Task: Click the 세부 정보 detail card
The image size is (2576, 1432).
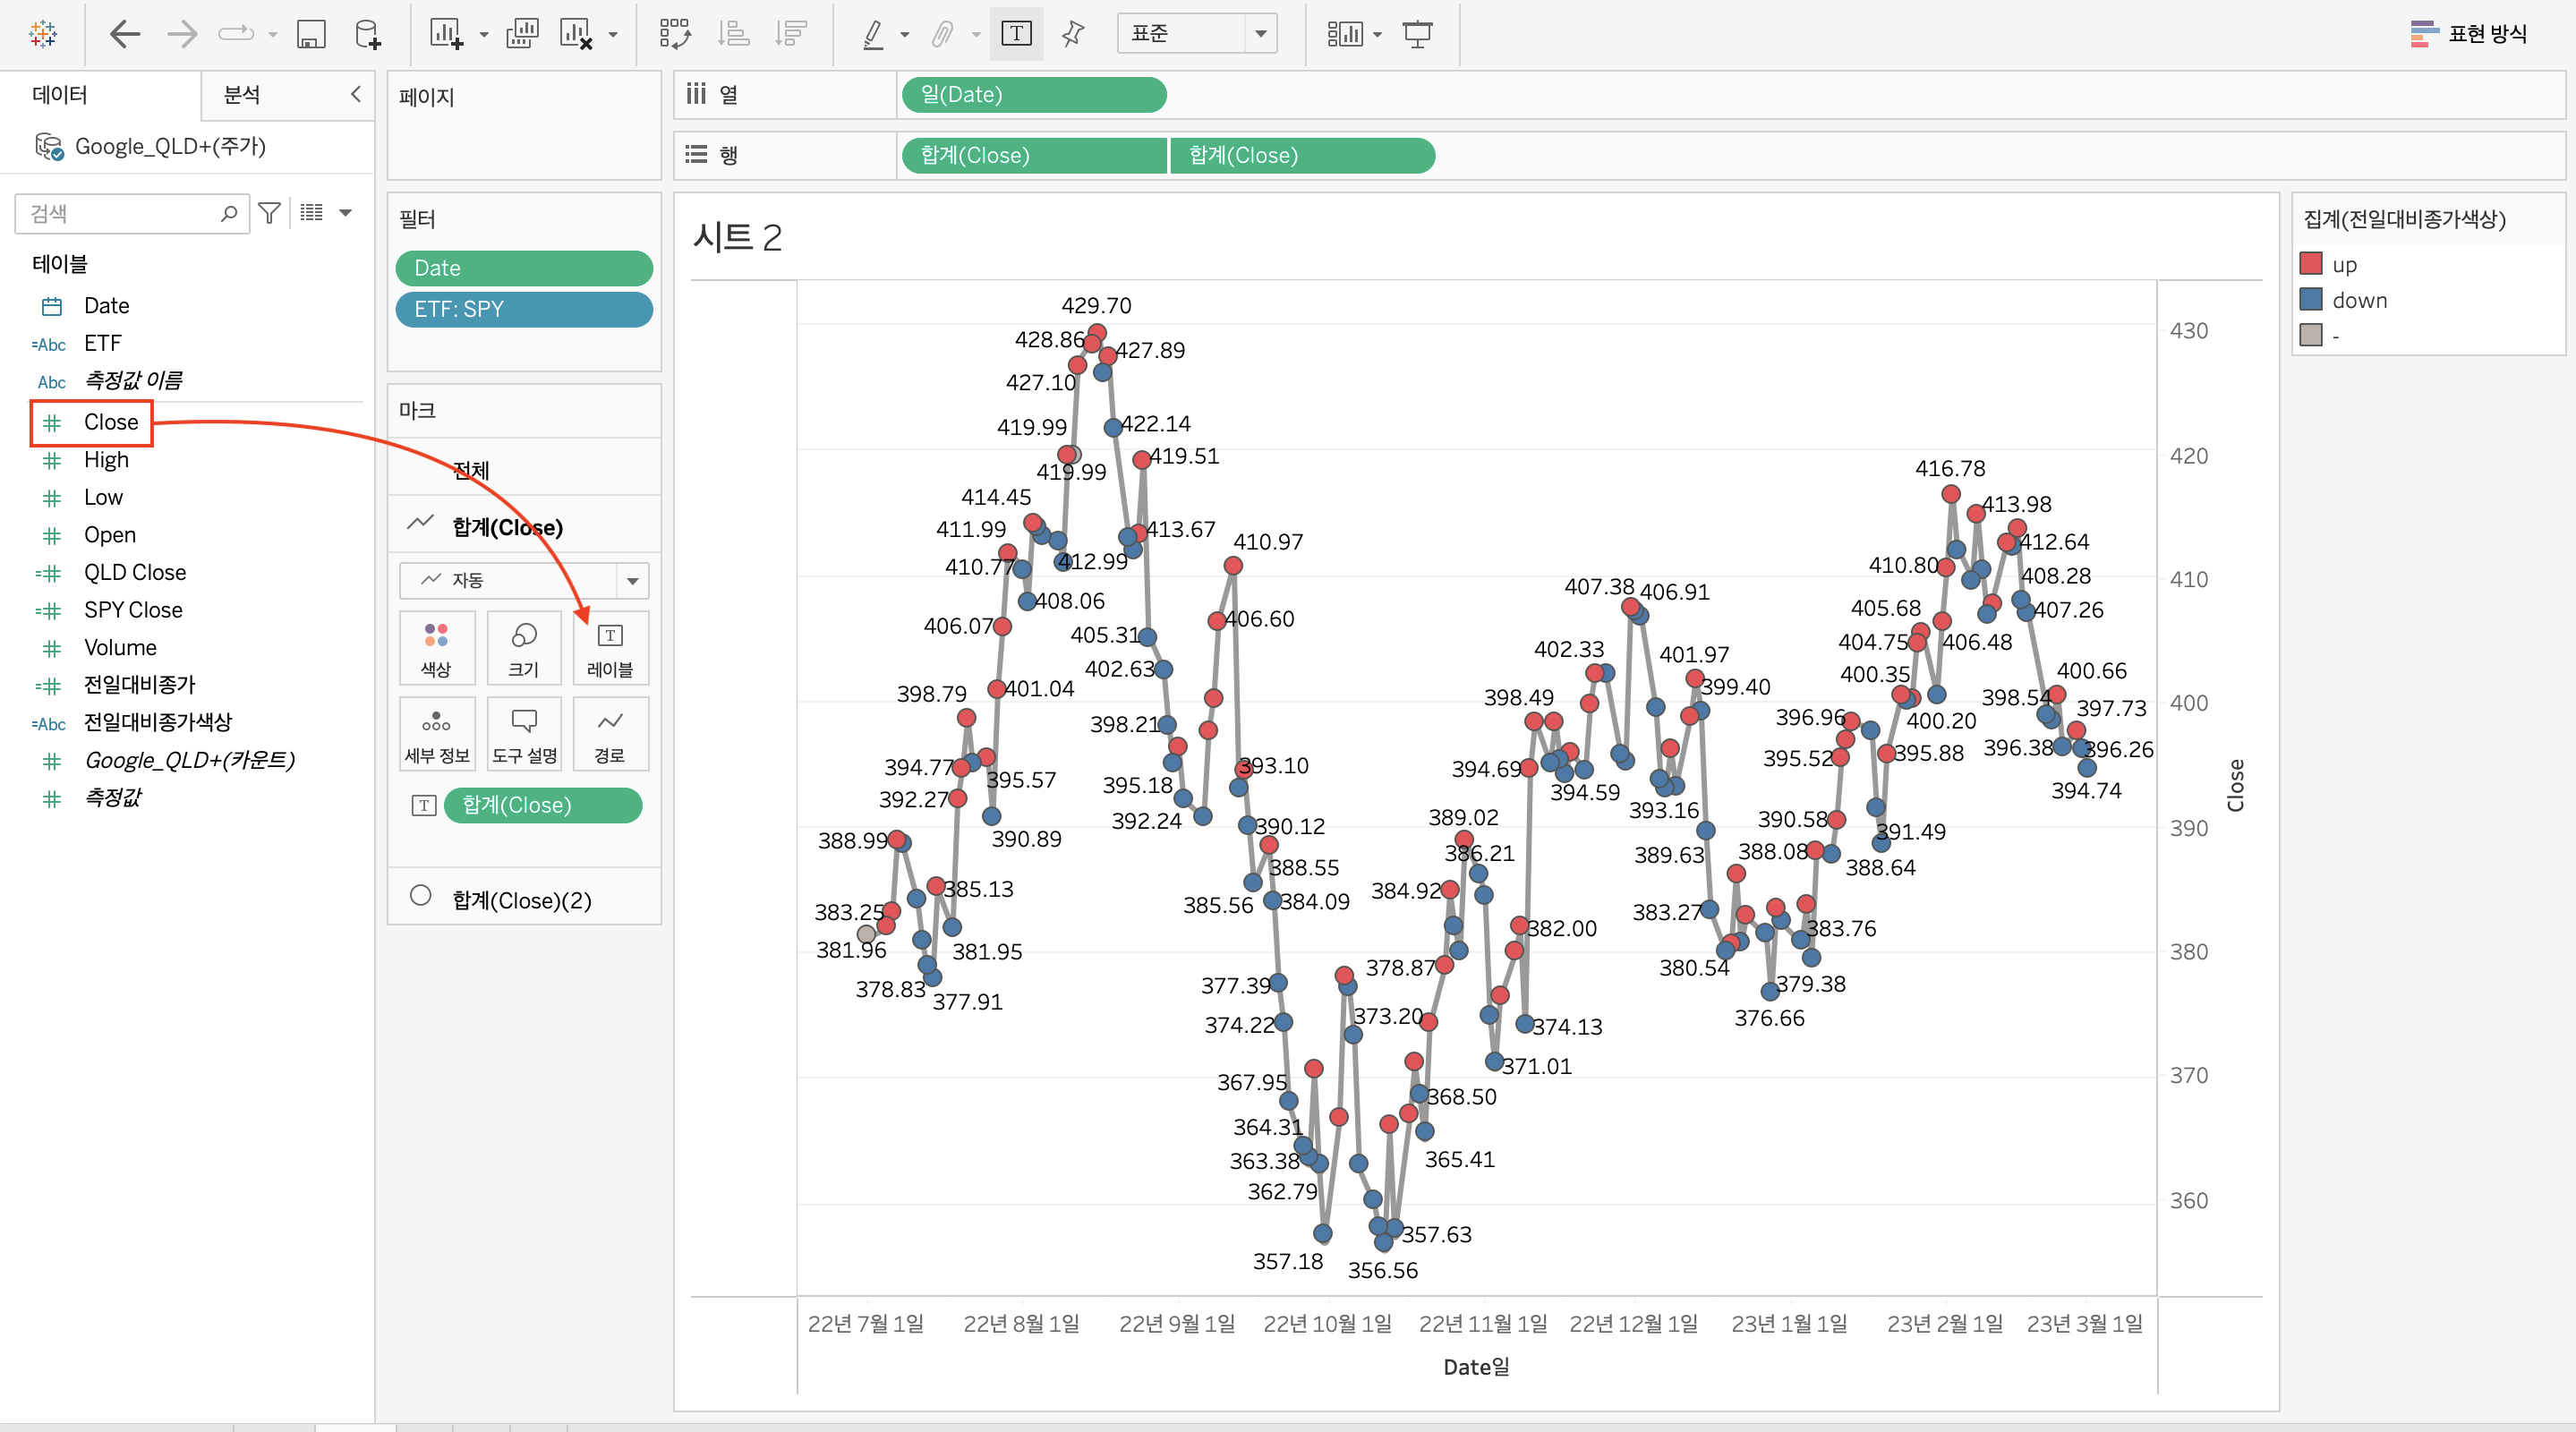Action: coord(436,733)
